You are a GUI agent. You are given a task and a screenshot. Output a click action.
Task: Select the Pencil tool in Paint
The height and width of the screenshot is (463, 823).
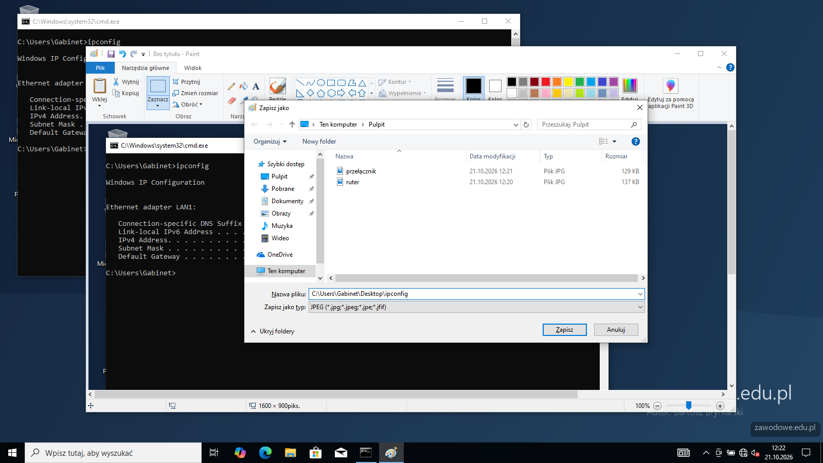coord(231,86)
